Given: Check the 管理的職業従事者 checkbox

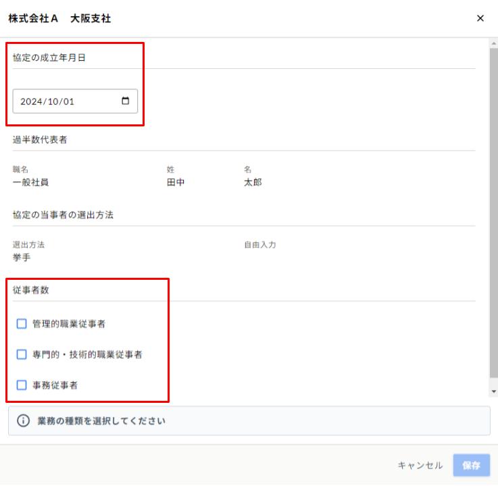Looking at the screenshot, I should tap(22, 324).
